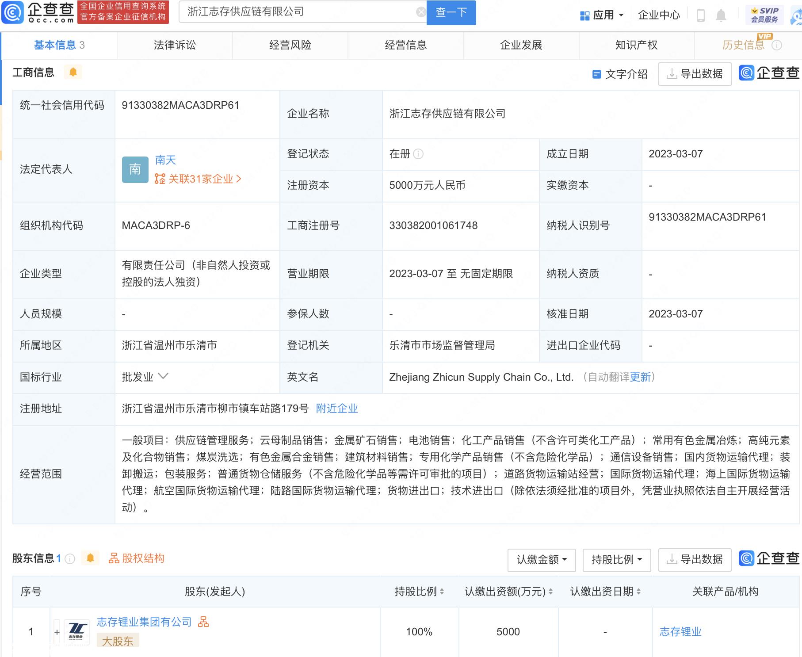Switch to 知识产权 tab
This screenshot has height=657, width=802.
(636, 45)
